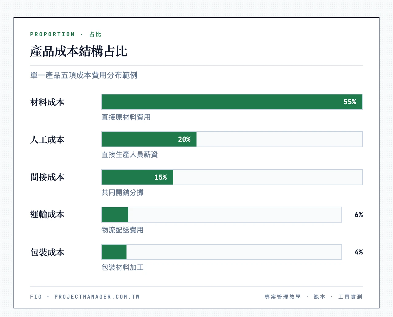Select the 材料成本 row label
This screenshot has height=317, width=393.
(47, 102)
